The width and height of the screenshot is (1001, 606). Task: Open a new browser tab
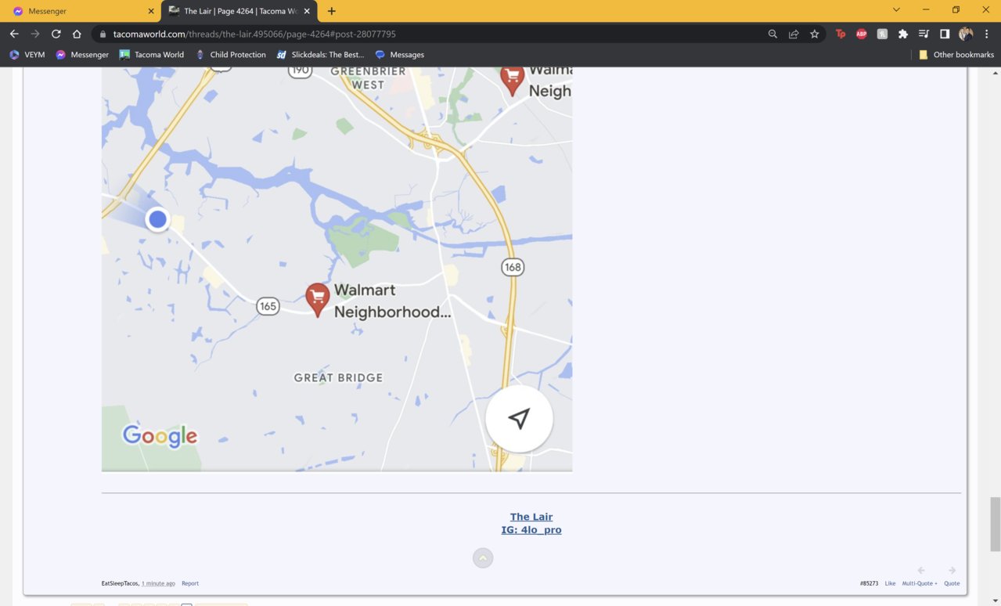(x=332, y=11)
